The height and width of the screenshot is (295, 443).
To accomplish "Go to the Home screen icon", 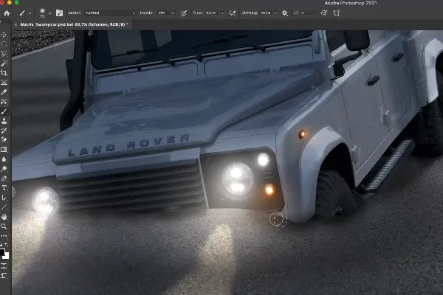I will click(x=7, y=13).
